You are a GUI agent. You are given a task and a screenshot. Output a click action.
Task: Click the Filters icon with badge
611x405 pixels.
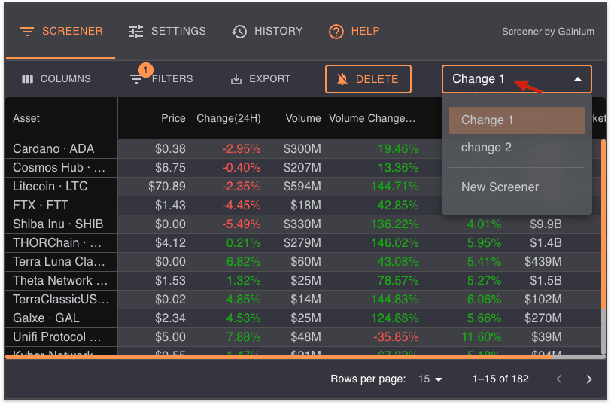[137, 78]
